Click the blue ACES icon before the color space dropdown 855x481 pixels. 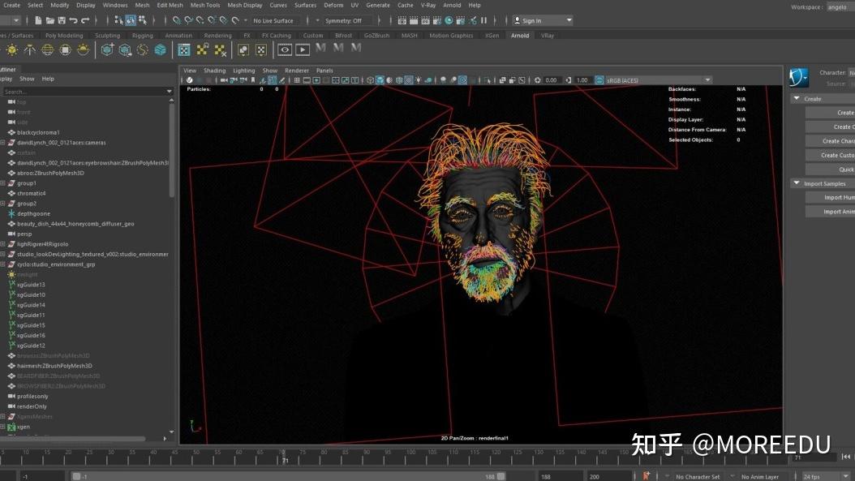[x=599, y=80]
